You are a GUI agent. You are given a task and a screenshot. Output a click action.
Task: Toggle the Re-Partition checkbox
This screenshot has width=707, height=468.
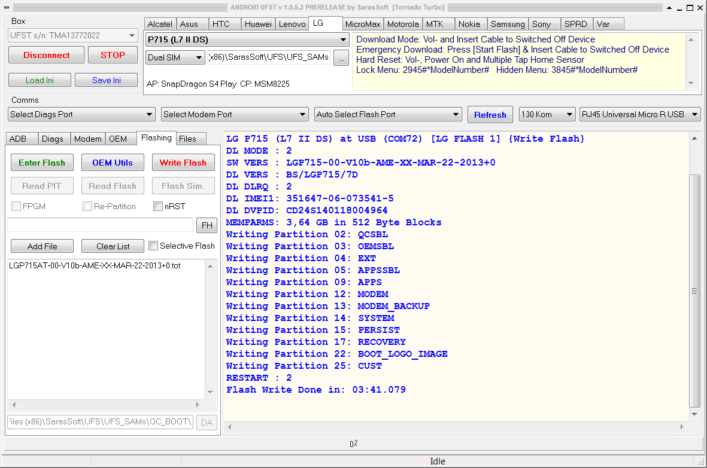click(x=87, y=206)
